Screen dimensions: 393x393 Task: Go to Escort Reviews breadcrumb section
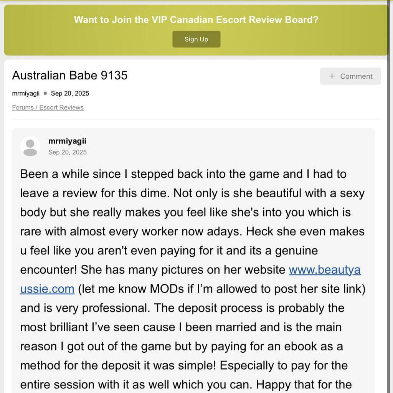[x=61, y=107]
